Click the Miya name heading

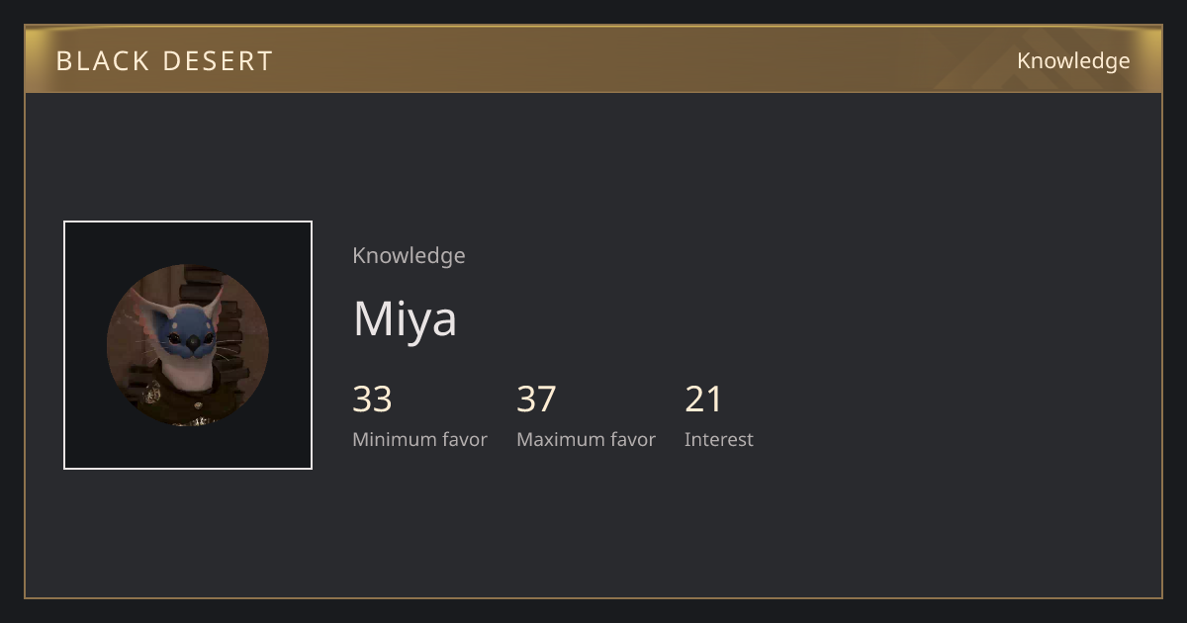(x=405, y=318)
